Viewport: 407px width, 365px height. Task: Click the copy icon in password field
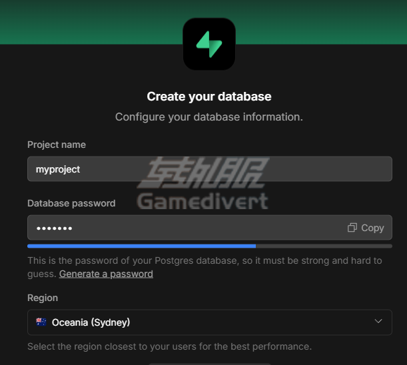tap(352, 228)
